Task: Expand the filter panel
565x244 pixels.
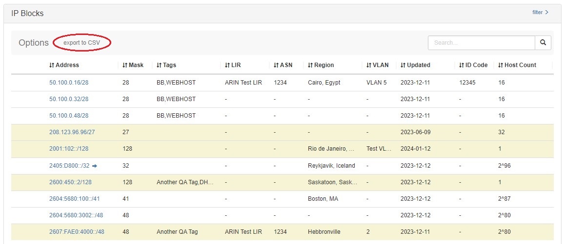Action: (540, 12)
